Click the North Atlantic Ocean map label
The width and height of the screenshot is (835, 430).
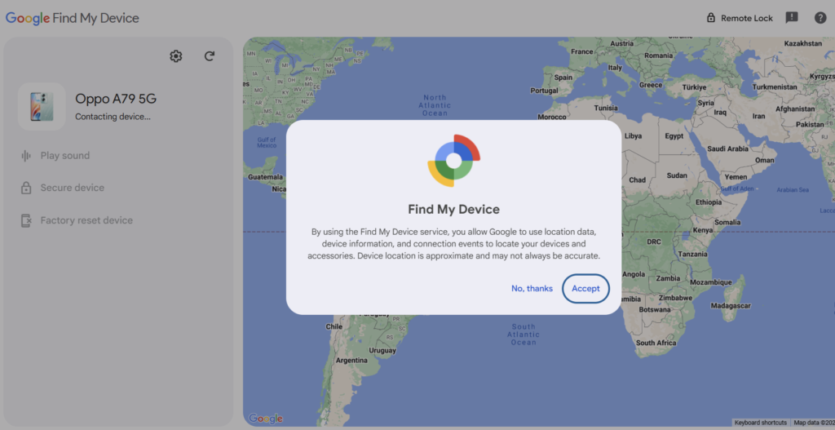(435, 105)
